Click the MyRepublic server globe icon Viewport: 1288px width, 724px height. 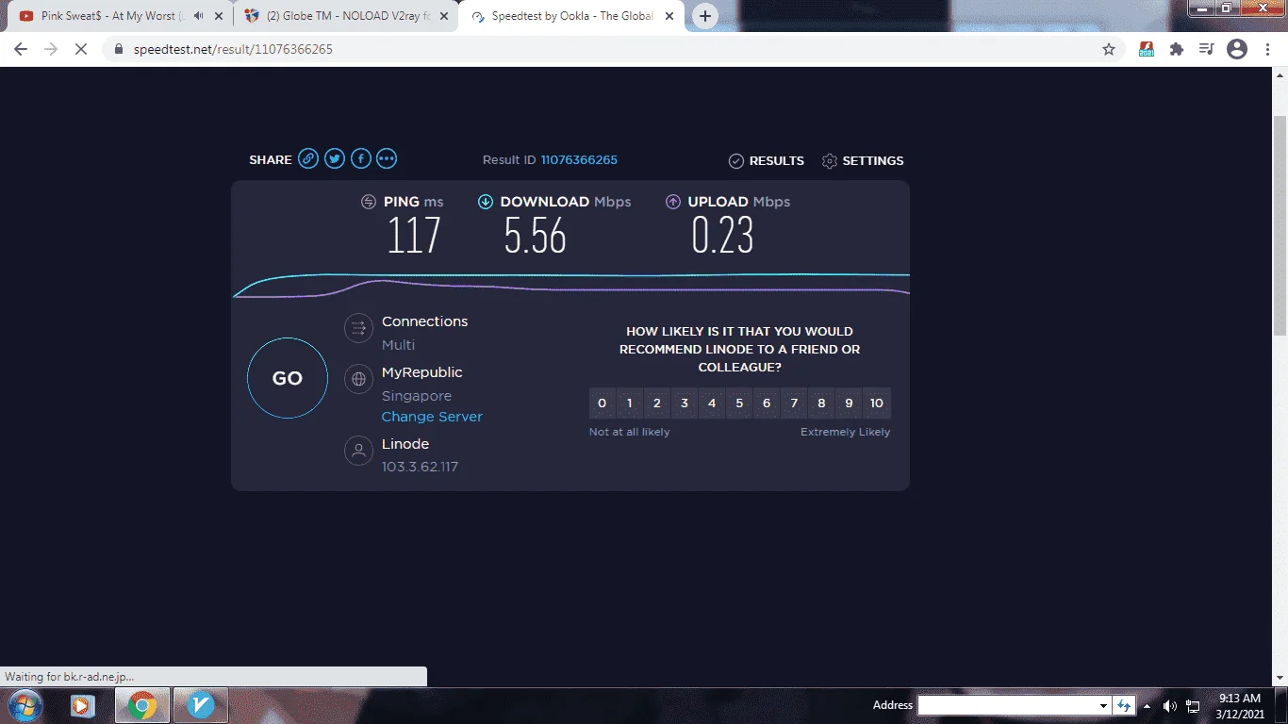358,379
